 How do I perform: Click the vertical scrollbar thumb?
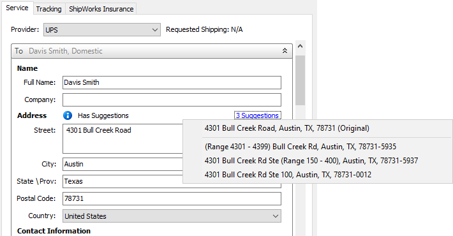pos(300,80)
